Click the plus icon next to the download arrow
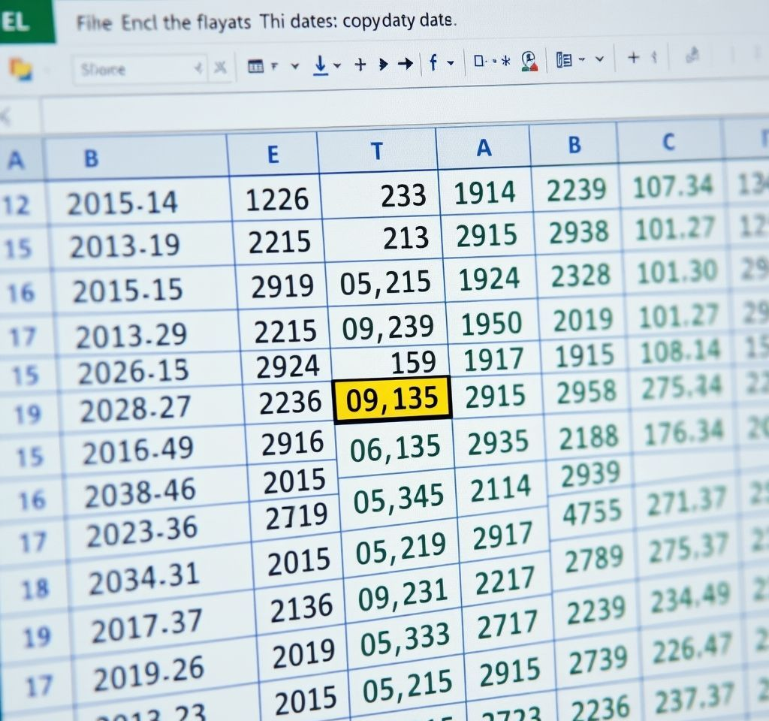769x721 pixels. pyautogui.click(x=360, y=65)
